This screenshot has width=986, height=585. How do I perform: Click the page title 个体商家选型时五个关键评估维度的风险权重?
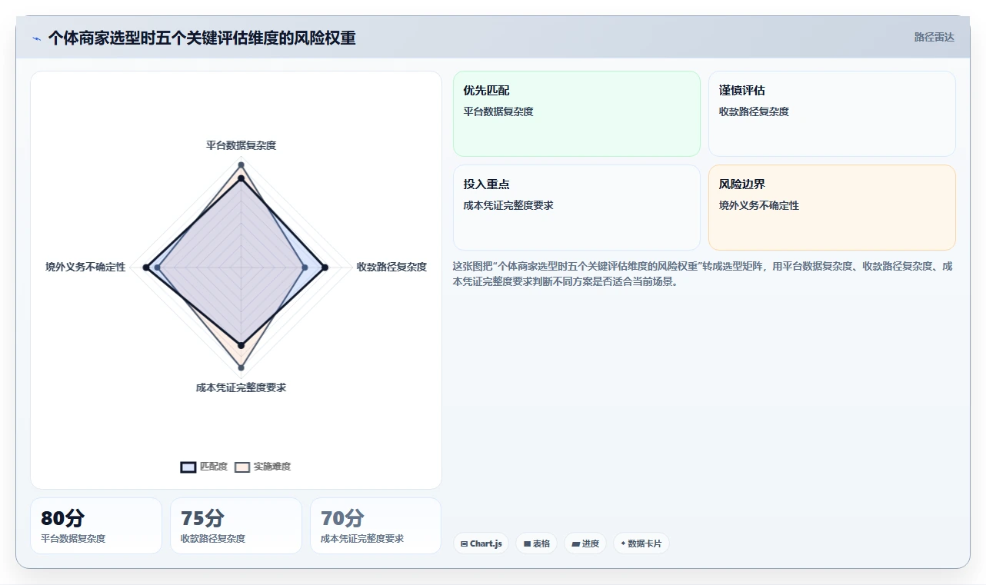[202, 38]
